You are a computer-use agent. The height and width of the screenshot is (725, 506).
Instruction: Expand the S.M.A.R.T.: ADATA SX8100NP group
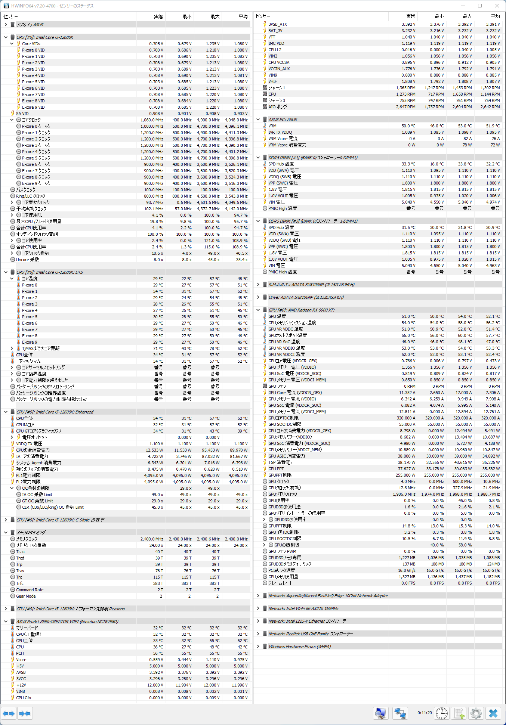pos(258,285)
